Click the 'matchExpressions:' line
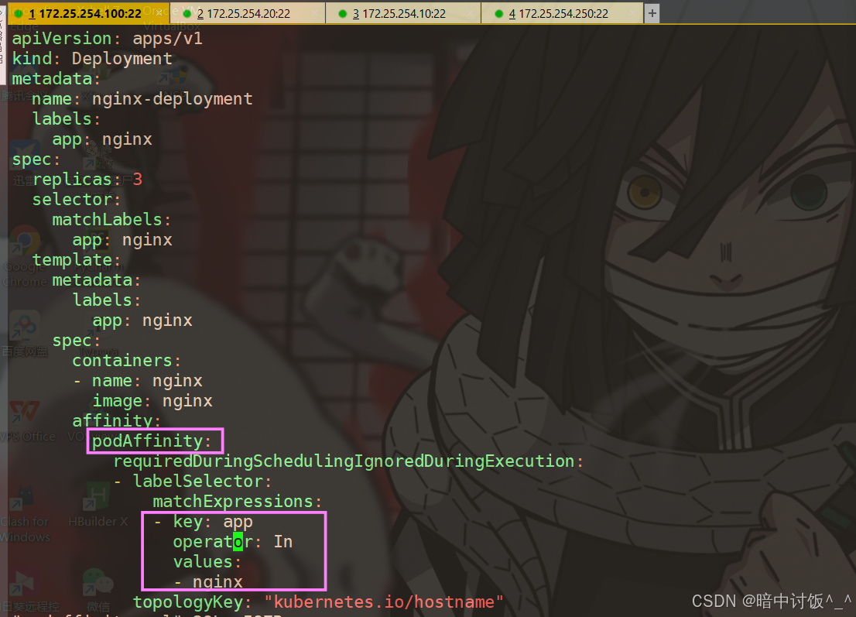Viewport: 856px width, 617px height. coord(238,502)
